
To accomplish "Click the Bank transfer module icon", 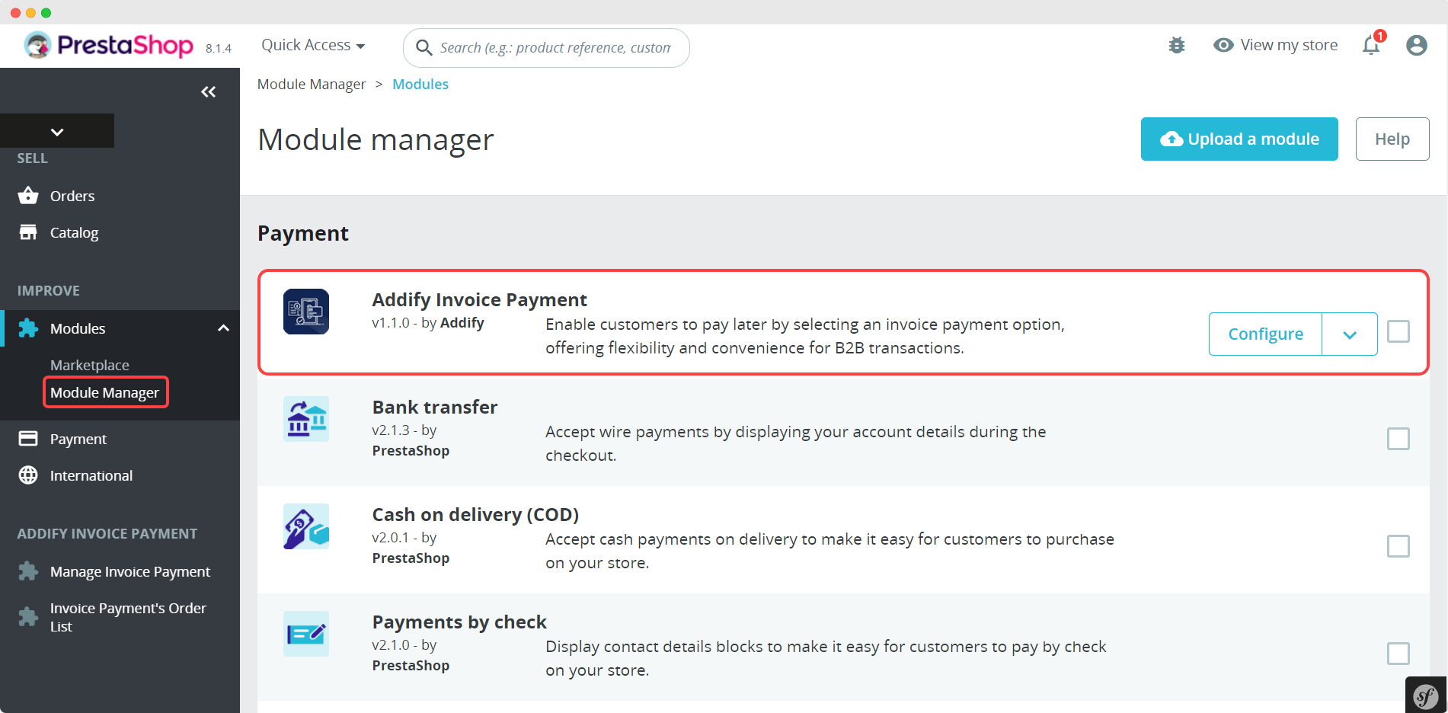I will (306, 419).
